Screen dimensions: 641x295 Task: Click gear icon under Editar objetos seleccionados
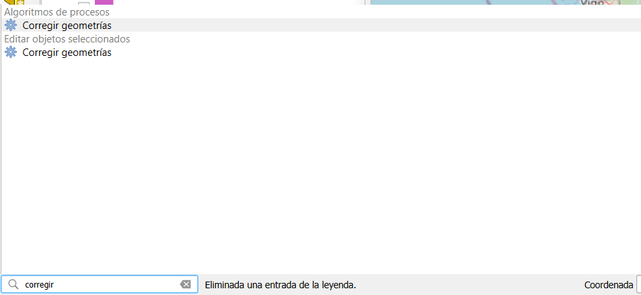11,53
